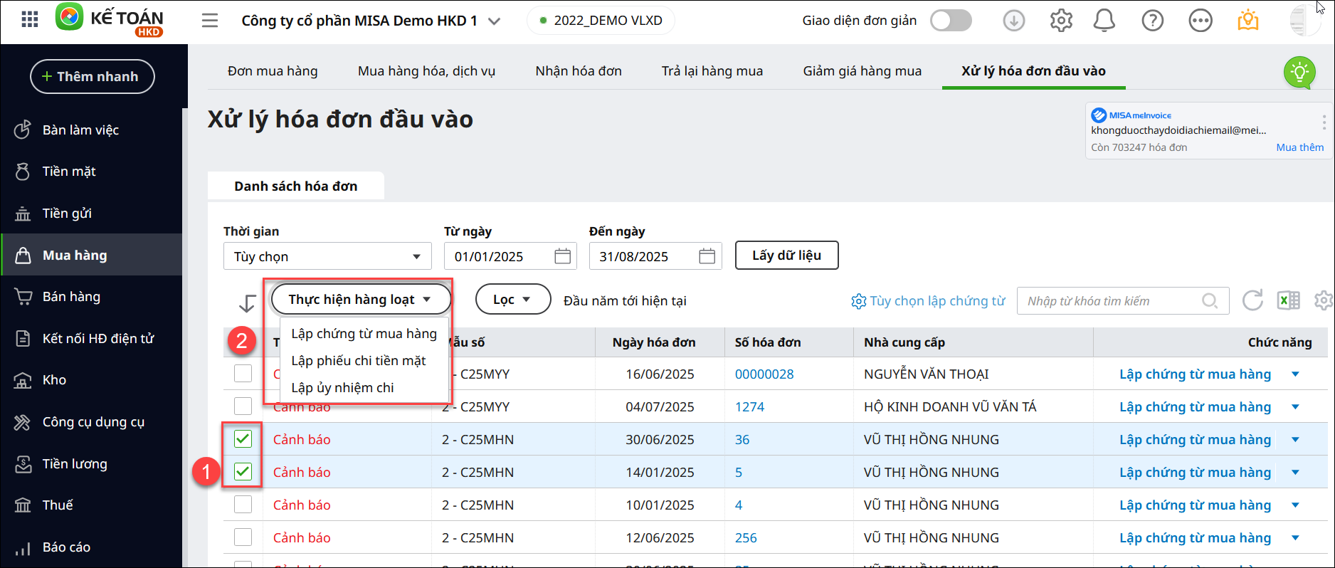Open the more options ellipsis circle icon
Screen dimensions: 1335x568
(x=1201, y=21)
